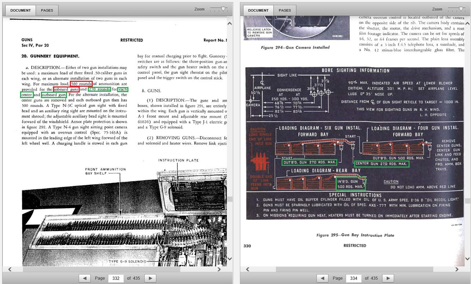The image size is (471, 284).
Task: Click scroll-left arrow in right document pane
Action: tap(248, 269)
